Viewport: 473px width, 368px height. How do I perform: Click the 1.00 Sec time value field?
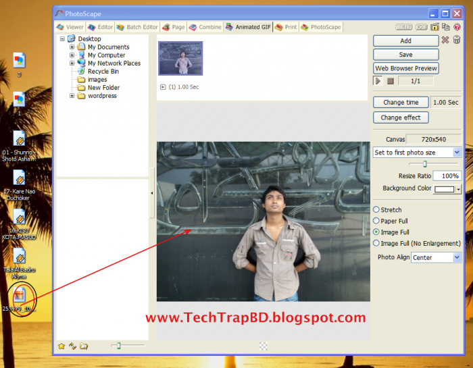coord(445,103)
